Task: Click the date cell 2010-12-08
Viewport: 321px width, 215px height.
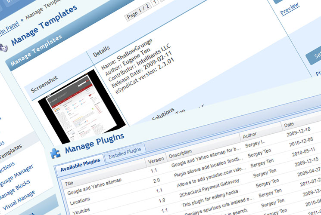Action: click(301, 142)
